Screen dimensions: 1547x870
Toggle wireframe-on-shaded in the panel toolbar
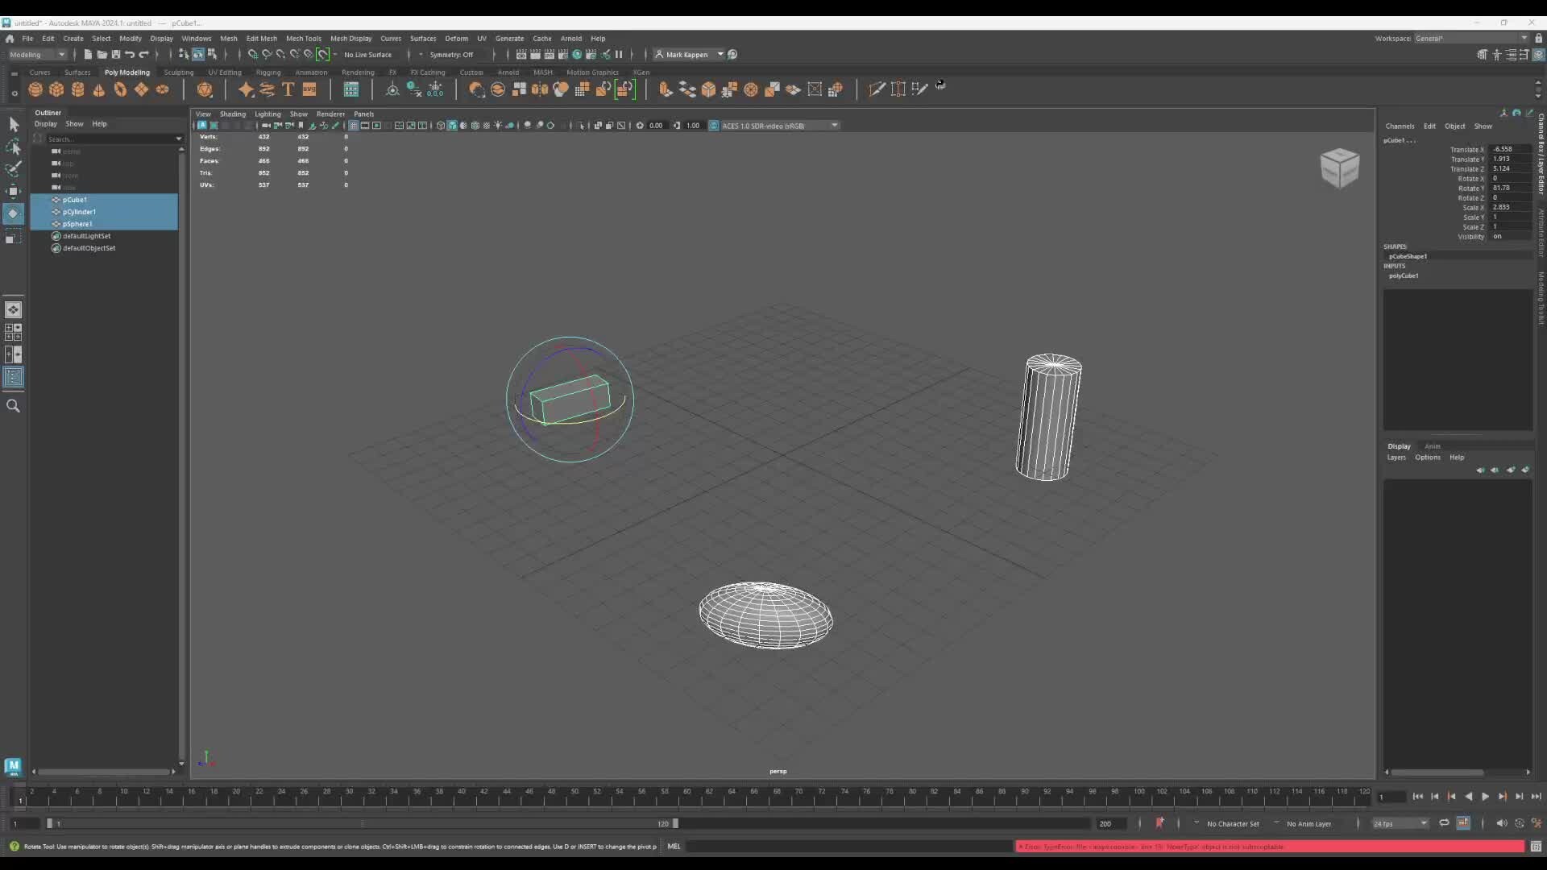click(x=475, y=126)
